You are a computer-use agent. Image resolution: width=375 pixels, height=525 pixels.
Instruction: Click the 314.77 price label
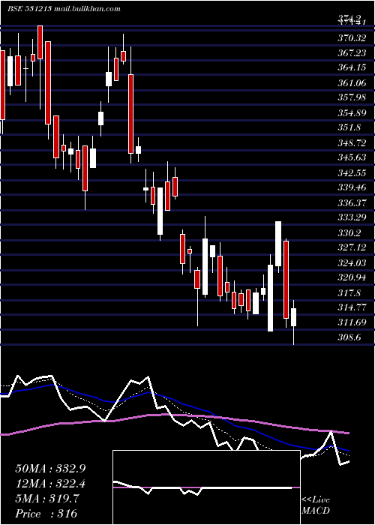[352, 307]
